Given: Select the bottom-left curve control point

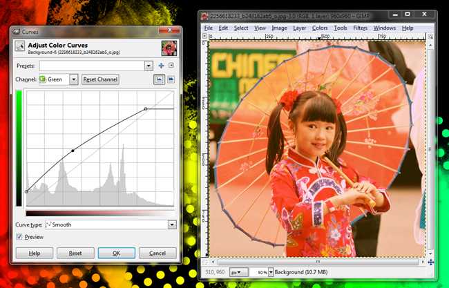Looking at the screenshot, I should (27, 191).
